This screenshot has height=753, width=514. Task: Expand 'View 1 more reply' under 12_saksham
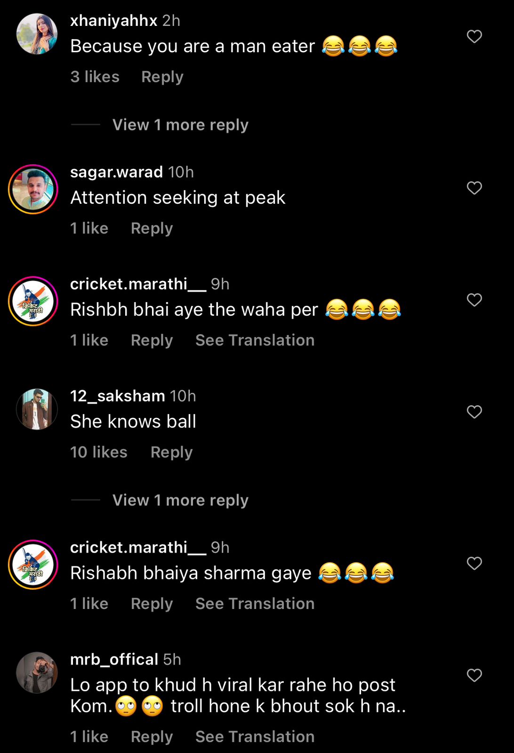coord(180,500)
